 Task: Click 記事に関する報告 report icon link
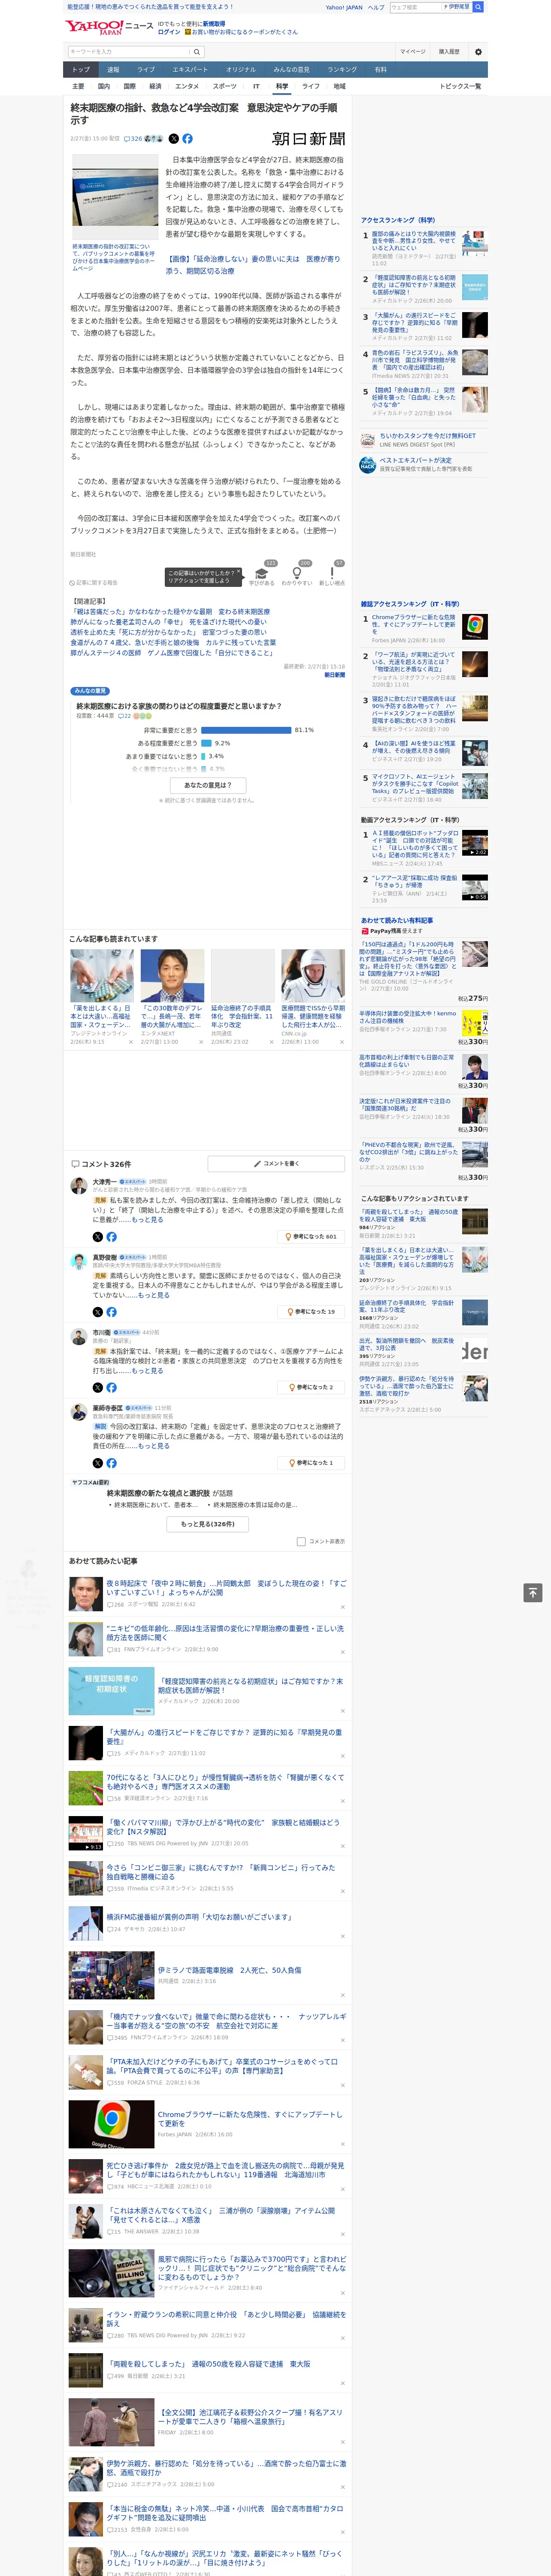click(x=94, y=582)
